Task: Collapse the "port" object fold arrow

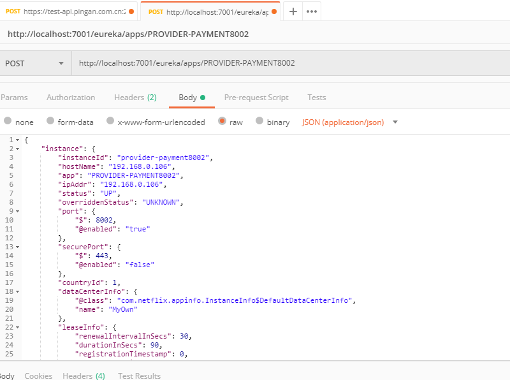Action: [x=17, y=211]
